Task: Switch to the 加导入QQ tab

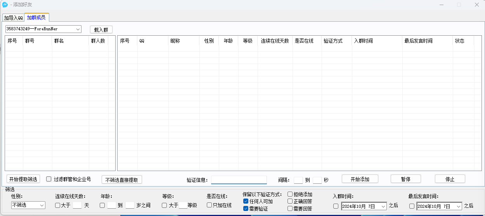Action: pyautogui.click(x=14, y=18)
